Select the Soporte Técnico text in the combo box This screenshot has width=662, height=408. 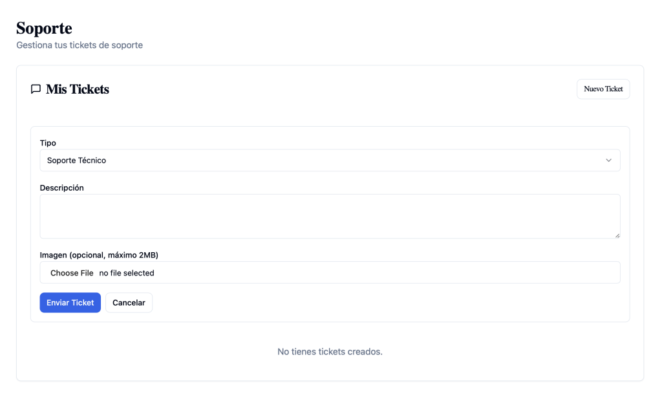[76, 160]
